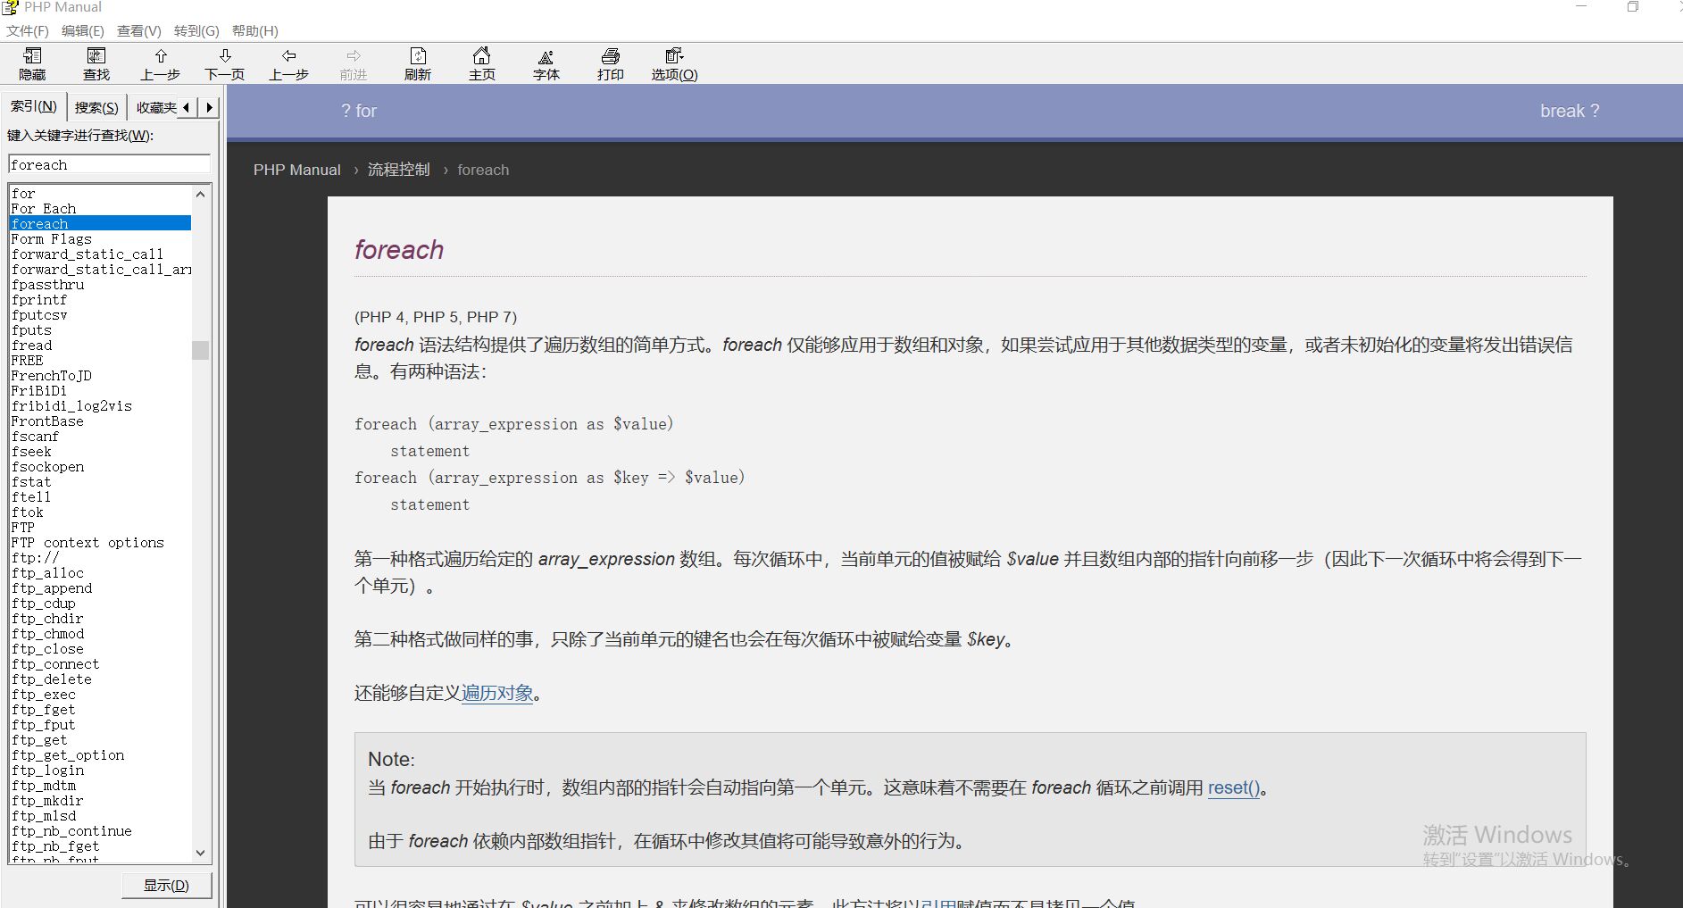The height and width of the screenshot is (908, 1683).
Task: Open the 查看(V) menu
Action: [139, 30]
